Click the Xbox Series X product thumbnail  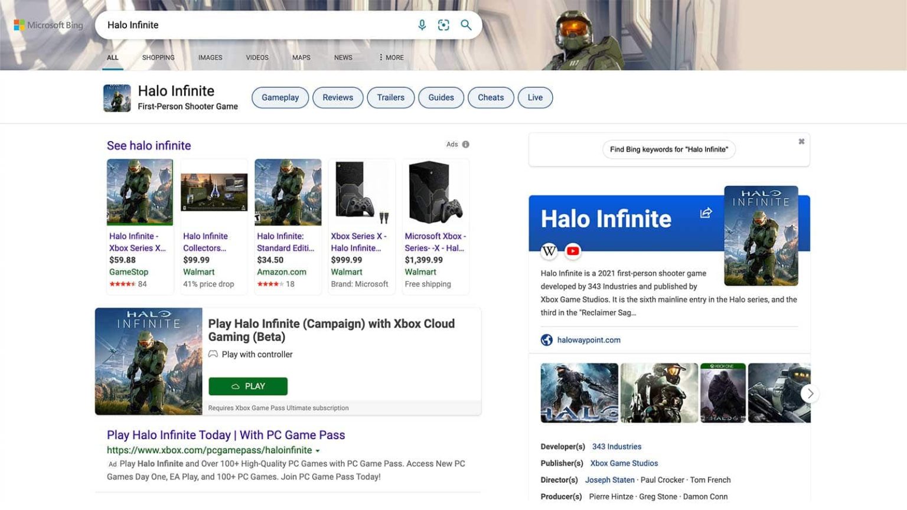pyautogui.click(x=361, y=192)
